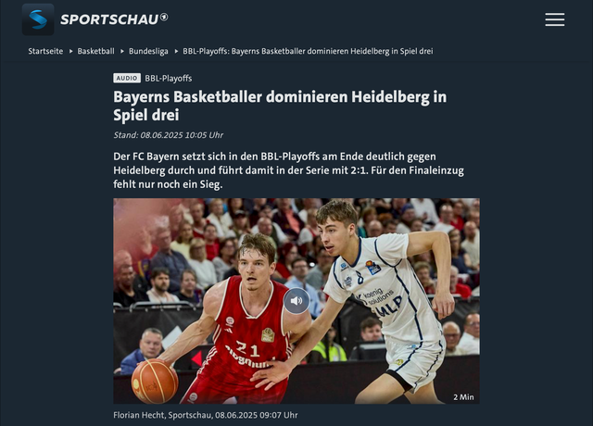This screenshot has height=426, width=593.
Task: Click the arrow separator after Startseite
Action: 70,51
